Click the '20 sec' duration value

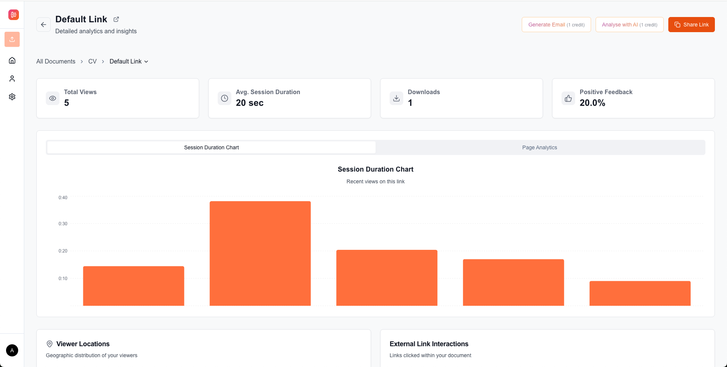[250, 103]
